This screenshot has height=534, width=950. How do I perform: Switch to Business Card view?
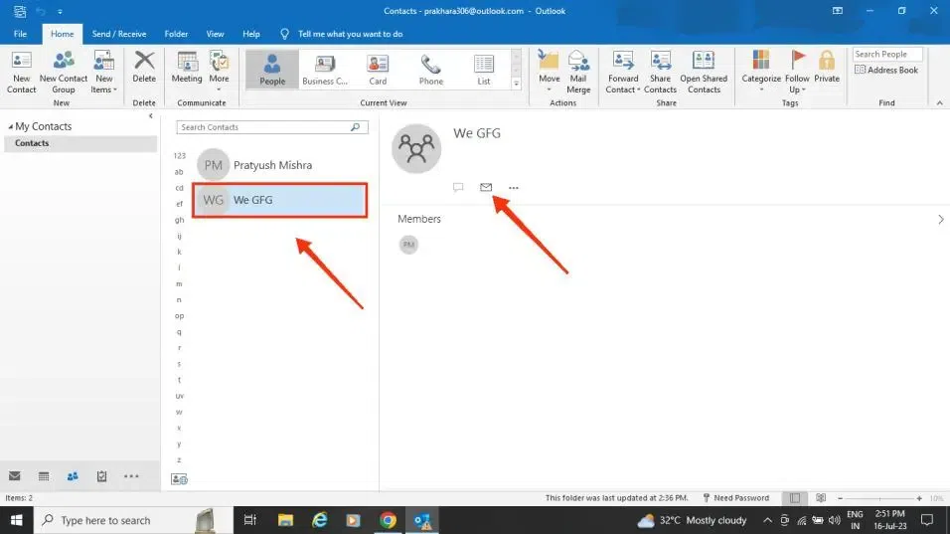coord(325,69)
